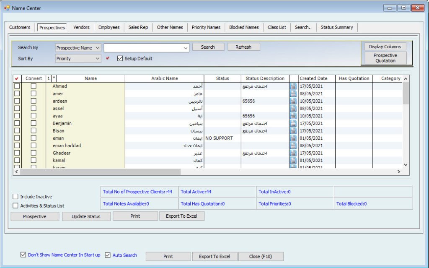This screenshot has height=268, width=429.
Task: Click the red checkmark column header icon
Action: pos(17,78)
